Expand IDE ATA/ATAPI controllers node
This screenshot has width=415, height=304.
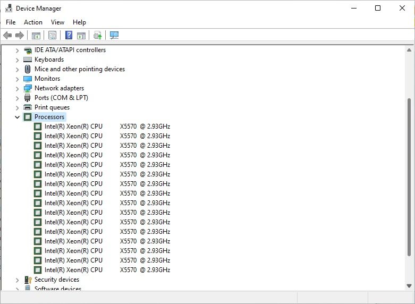(x=18, y=50)
